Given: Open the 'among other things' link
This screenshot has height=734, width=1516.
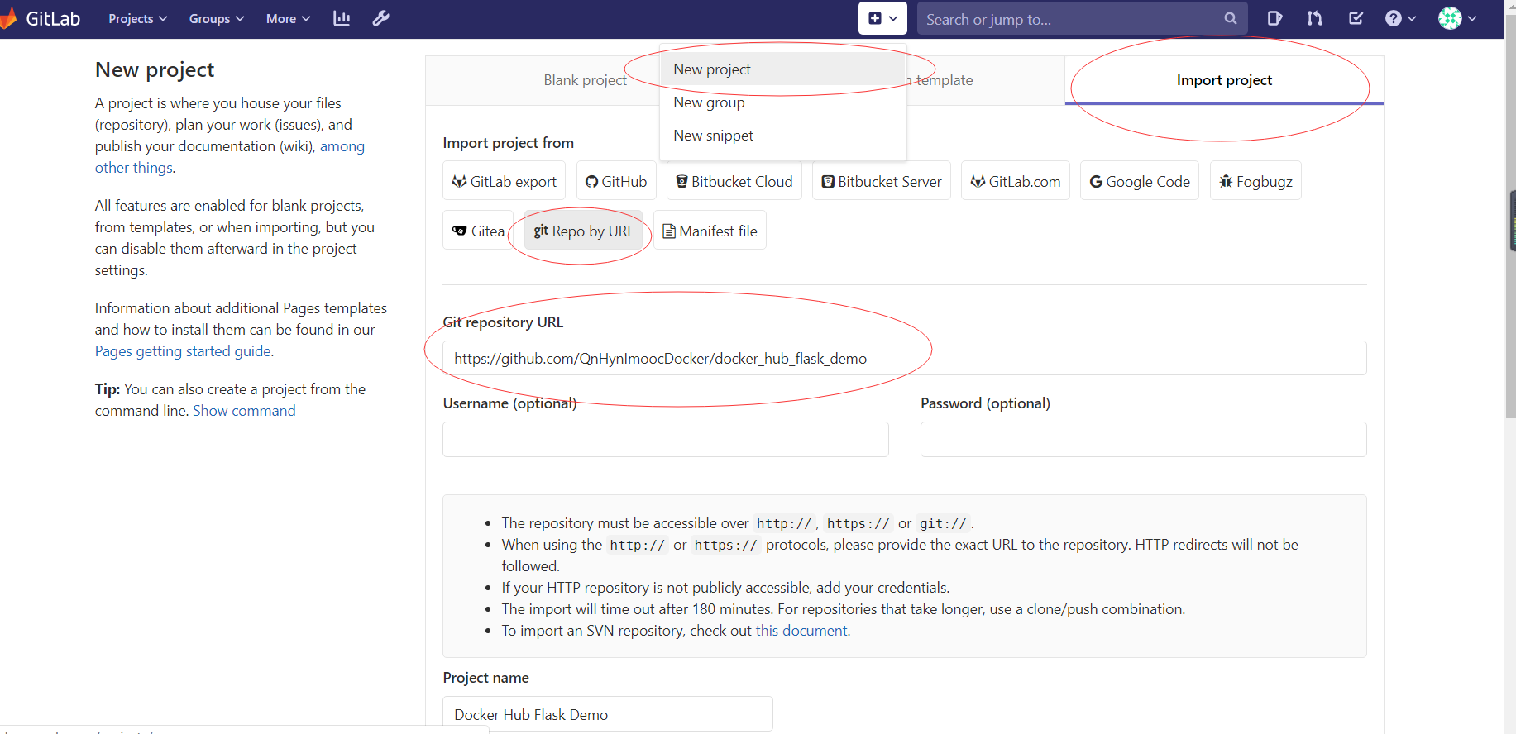Looking at the screenshot, I should (x=230, y=156).
